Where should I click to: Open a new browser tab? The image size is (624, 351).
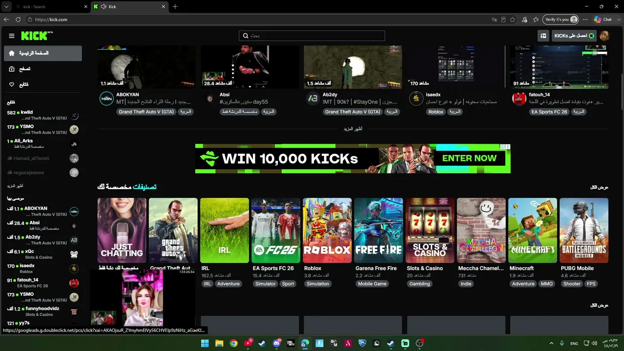click(x=175, y=7)
